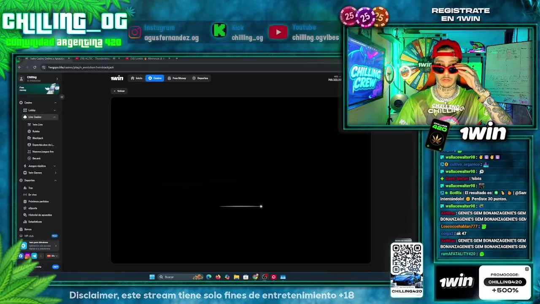Open Microsoft Store from taskbar
The height and width of the screenshot is (304, 540).
[246, 277]
